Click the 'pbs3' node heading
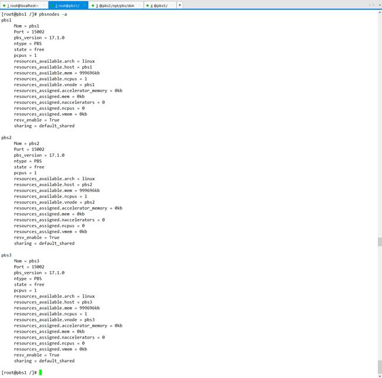This screenshot has width=382, height=378. (x=6, y=255)
